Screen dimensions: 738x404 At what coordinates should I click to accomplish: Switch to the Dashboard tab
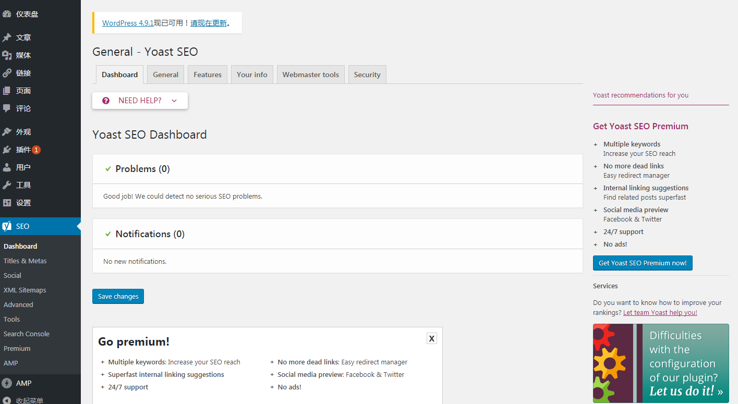point(120,75)
